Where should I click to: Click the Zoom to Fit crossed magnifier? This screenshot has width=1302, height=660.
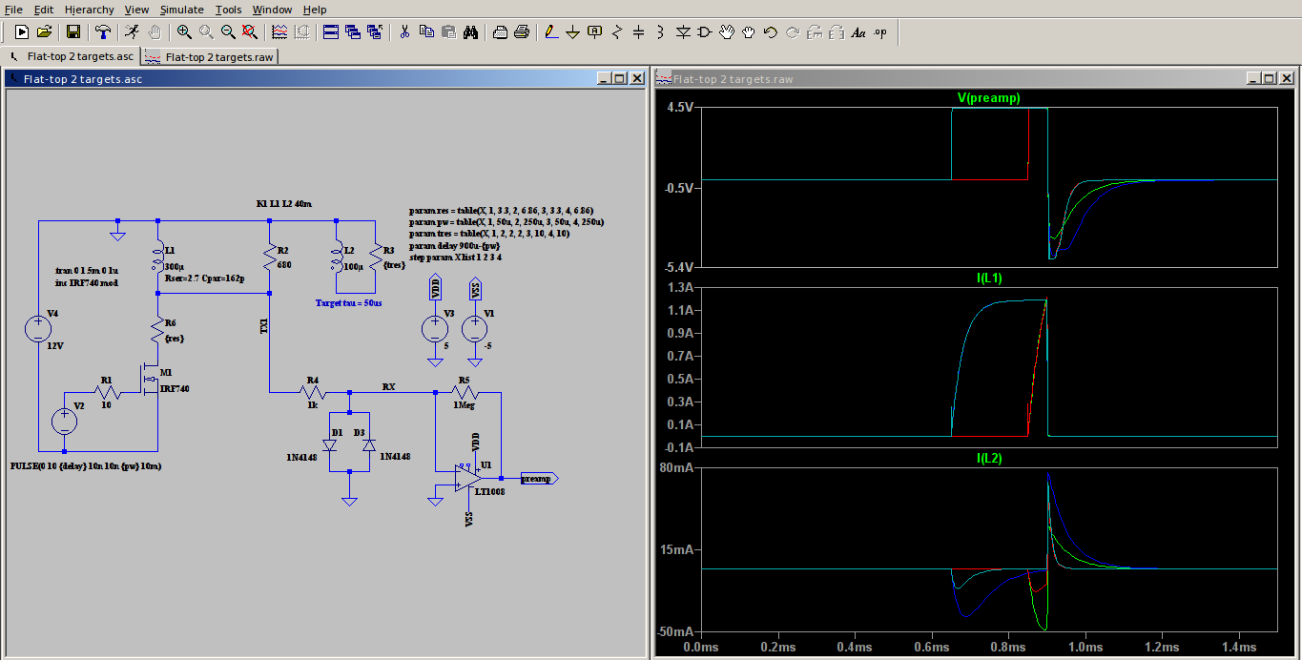[x=249, y=31]
